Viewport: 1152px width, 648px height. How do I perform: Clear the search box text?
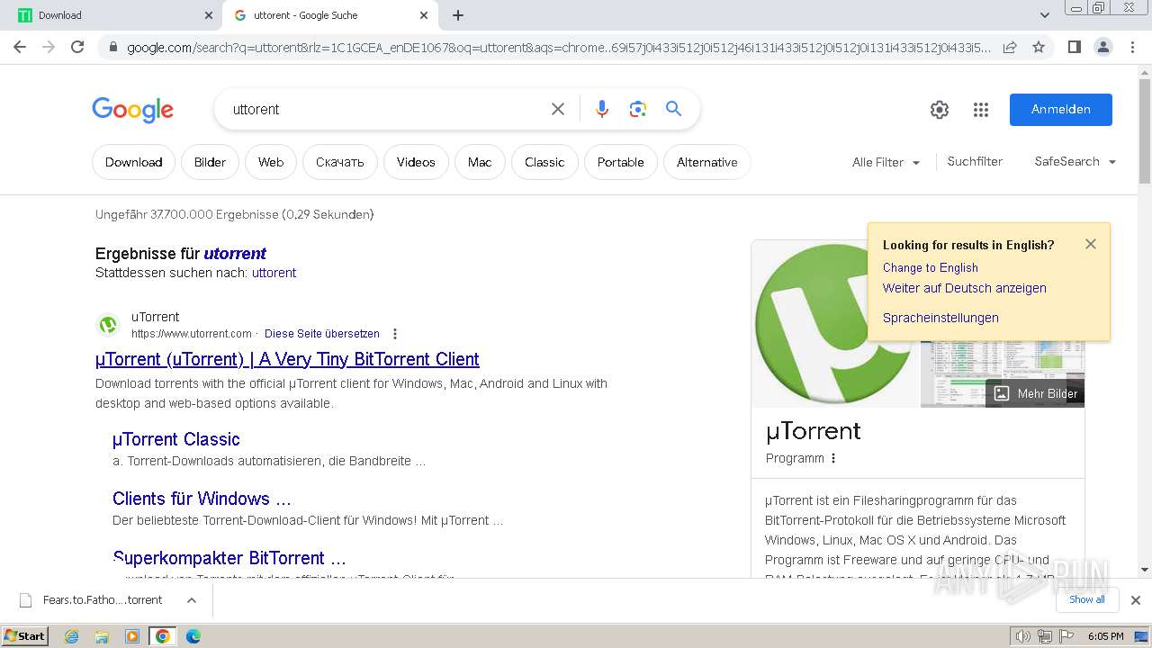[558, 109]
